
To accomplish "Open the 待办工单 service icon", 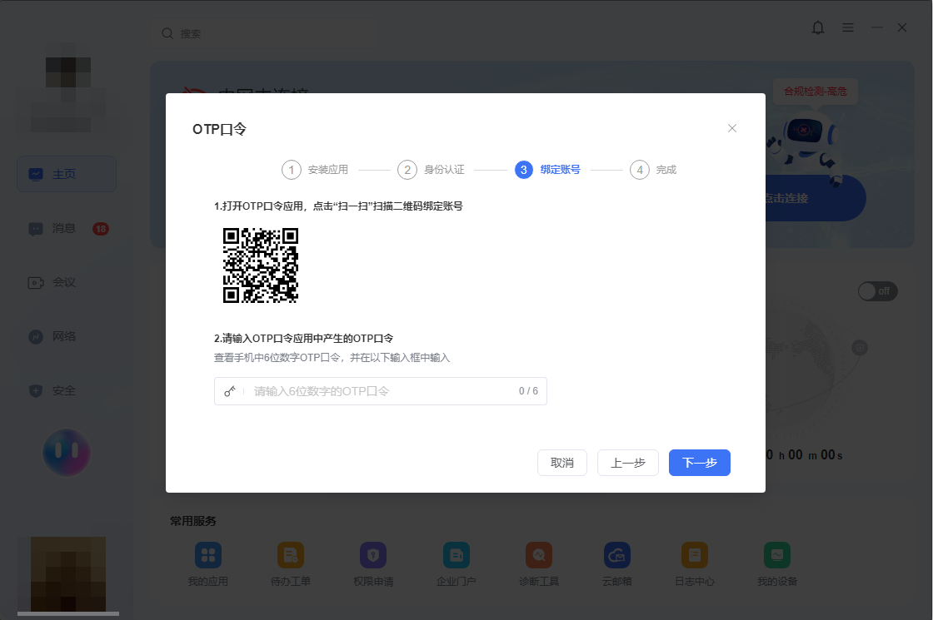I will click(x=291, y=555).
